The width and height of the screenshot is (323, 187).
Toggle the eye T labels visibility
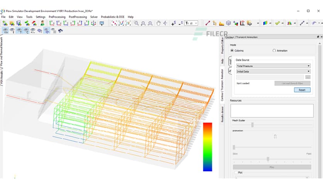click(19, 31)
